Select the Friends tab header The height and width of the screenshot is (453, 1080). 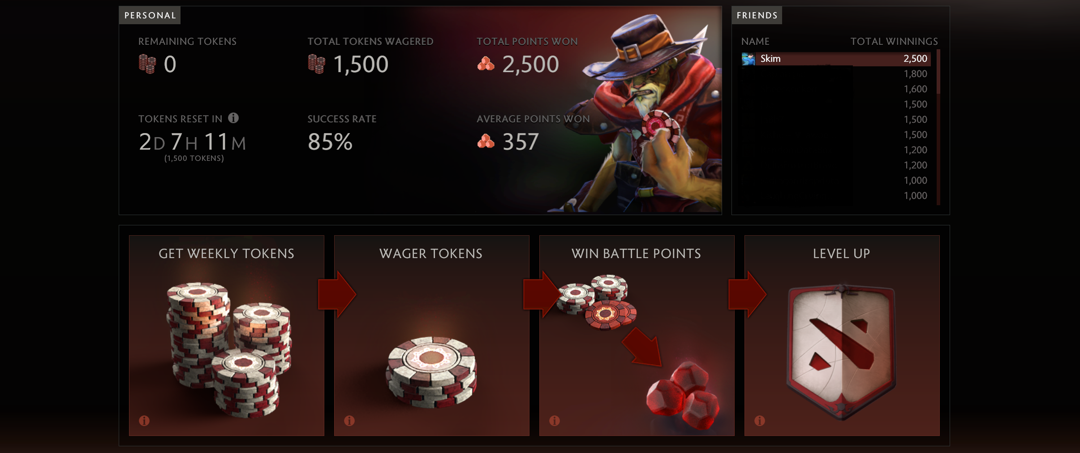point(757,15)
